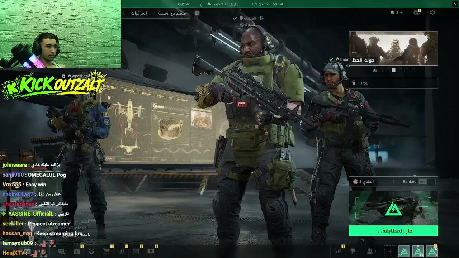Select the green squad badge numbered 44

pyautogui.click(x=418, y=252)
